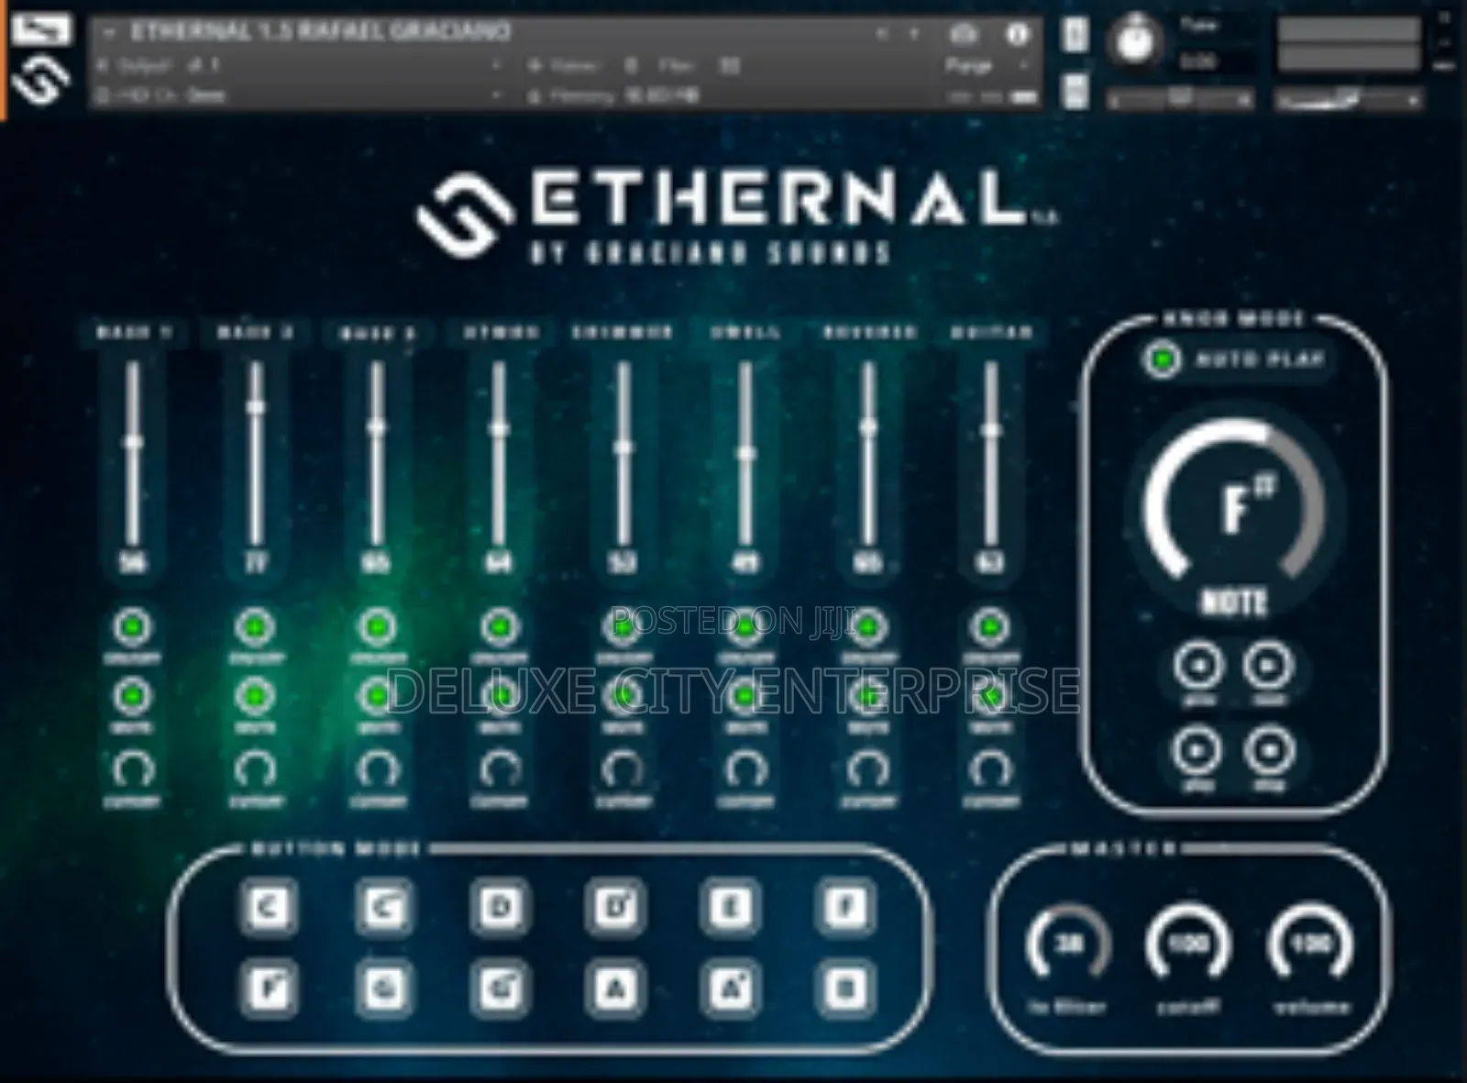Click the next note button in Knob Mode
Viewport: 1467px width, 1083px height.
coord(1269,666)
